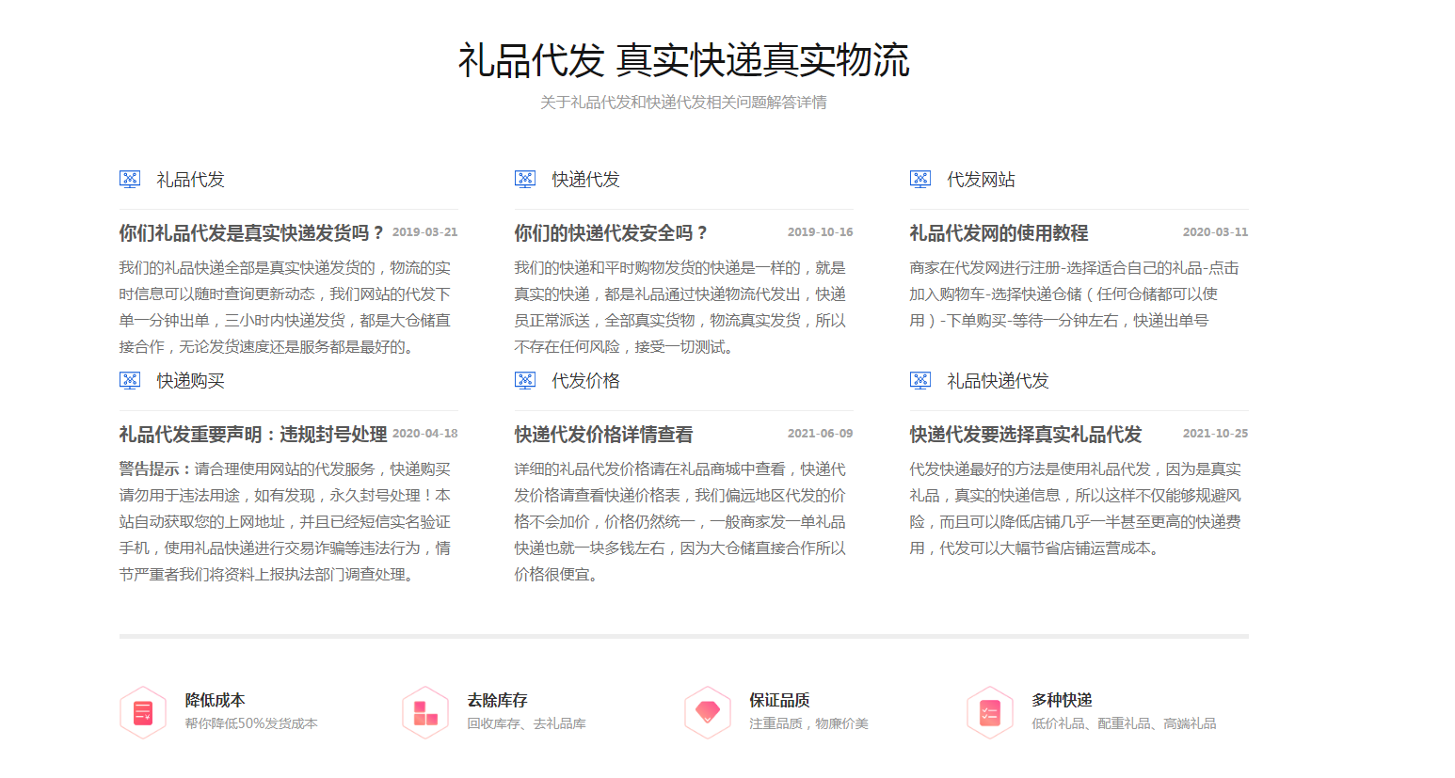Open 快递代发价格详情查看 article
The width and height of the screenshot is (1455, 778).
pos(602,434)
